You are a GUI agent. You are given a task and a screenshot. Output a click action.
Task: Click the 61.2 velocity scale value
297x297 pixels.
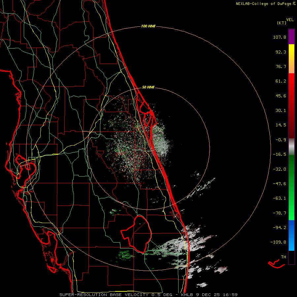pos(281,81)
